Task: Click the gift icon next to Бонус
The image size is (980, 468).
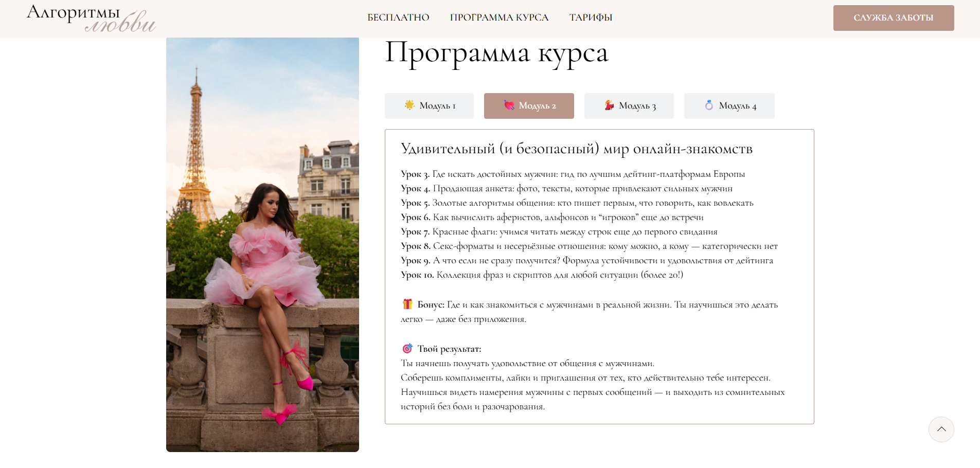Action: 407,304
